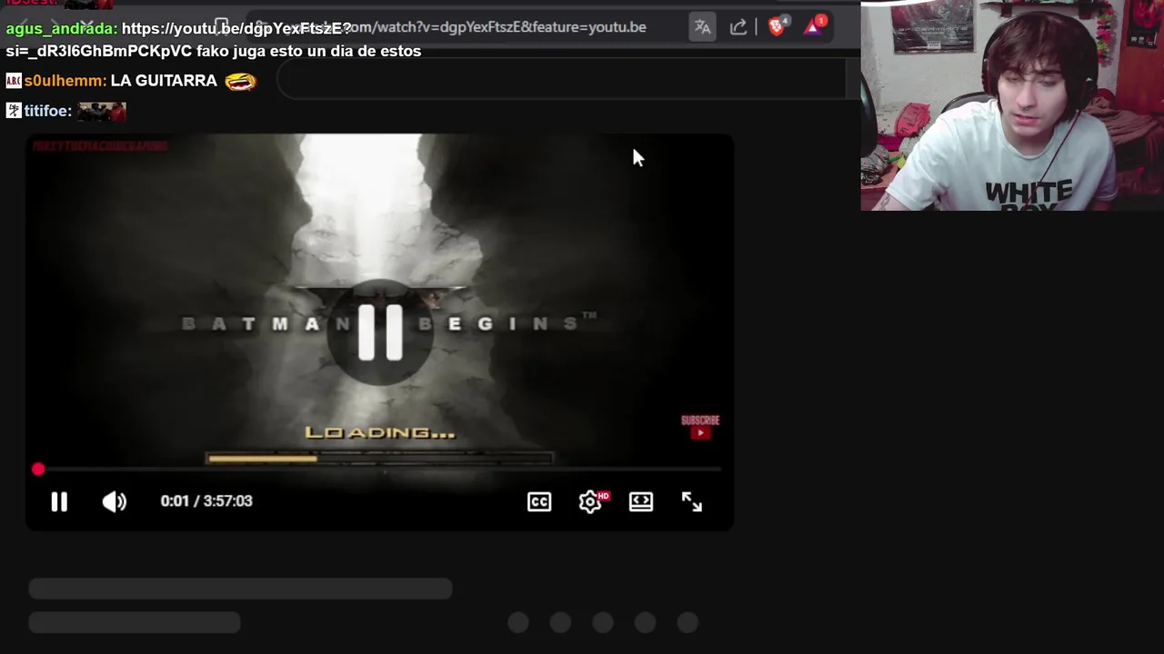Click the s0ulhemm chat badge icon
The width and height of the screenshot is (1164, 654).
click(14, 81)
